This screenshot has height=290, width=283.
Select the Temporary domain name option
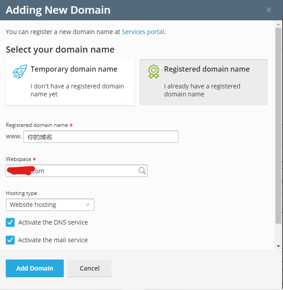(x=70, y=82)
